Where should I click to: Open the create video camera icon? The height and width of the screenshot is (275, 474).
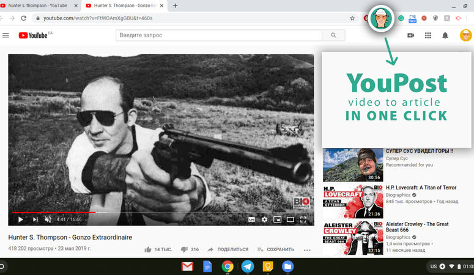click(x=410, y=35)
